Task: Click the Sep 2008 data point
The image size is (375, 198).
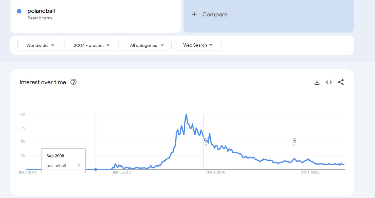Action: 96,169
